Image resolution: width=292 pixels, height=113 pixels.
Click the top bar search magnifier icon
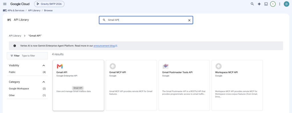(x=252, y=4)
